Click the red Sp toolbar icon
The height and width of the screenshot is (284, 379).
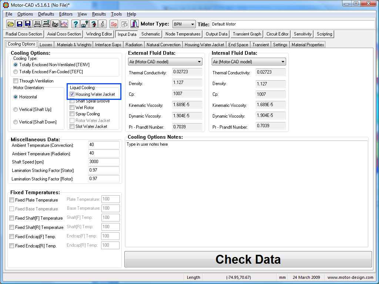114,24
